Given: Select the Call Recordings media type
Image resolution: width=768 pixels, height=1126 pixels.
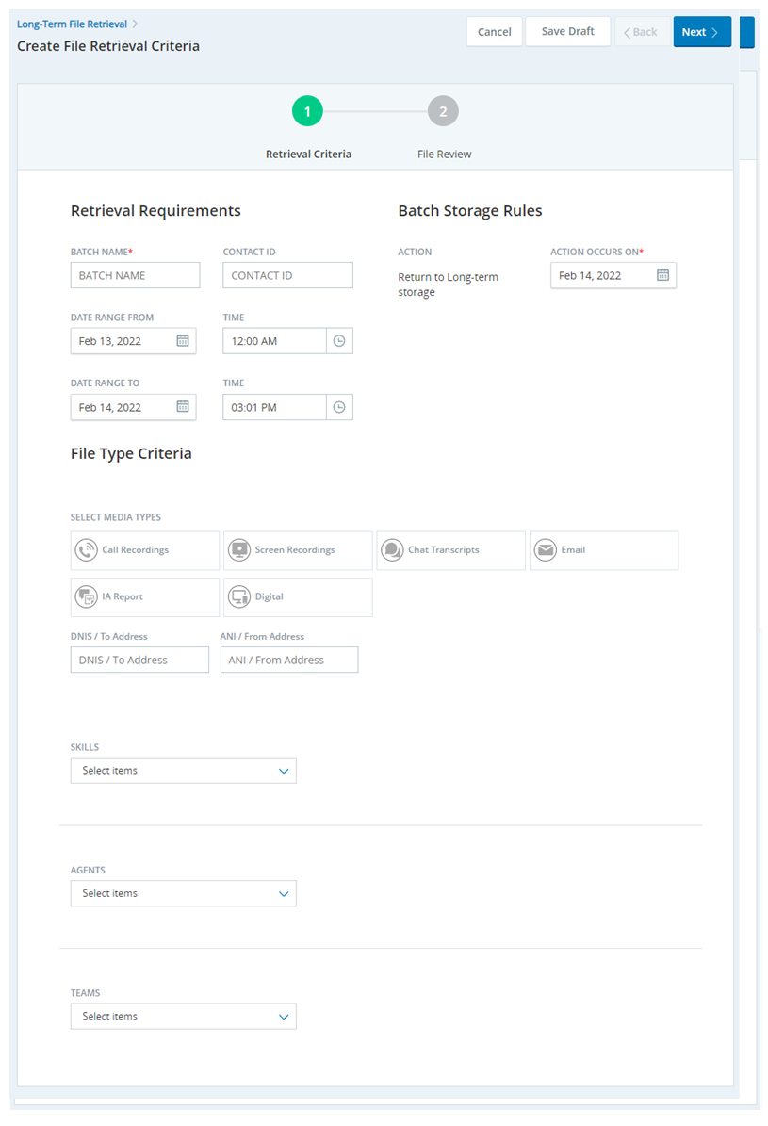Looking at the screenshot, I should point(144,550).
